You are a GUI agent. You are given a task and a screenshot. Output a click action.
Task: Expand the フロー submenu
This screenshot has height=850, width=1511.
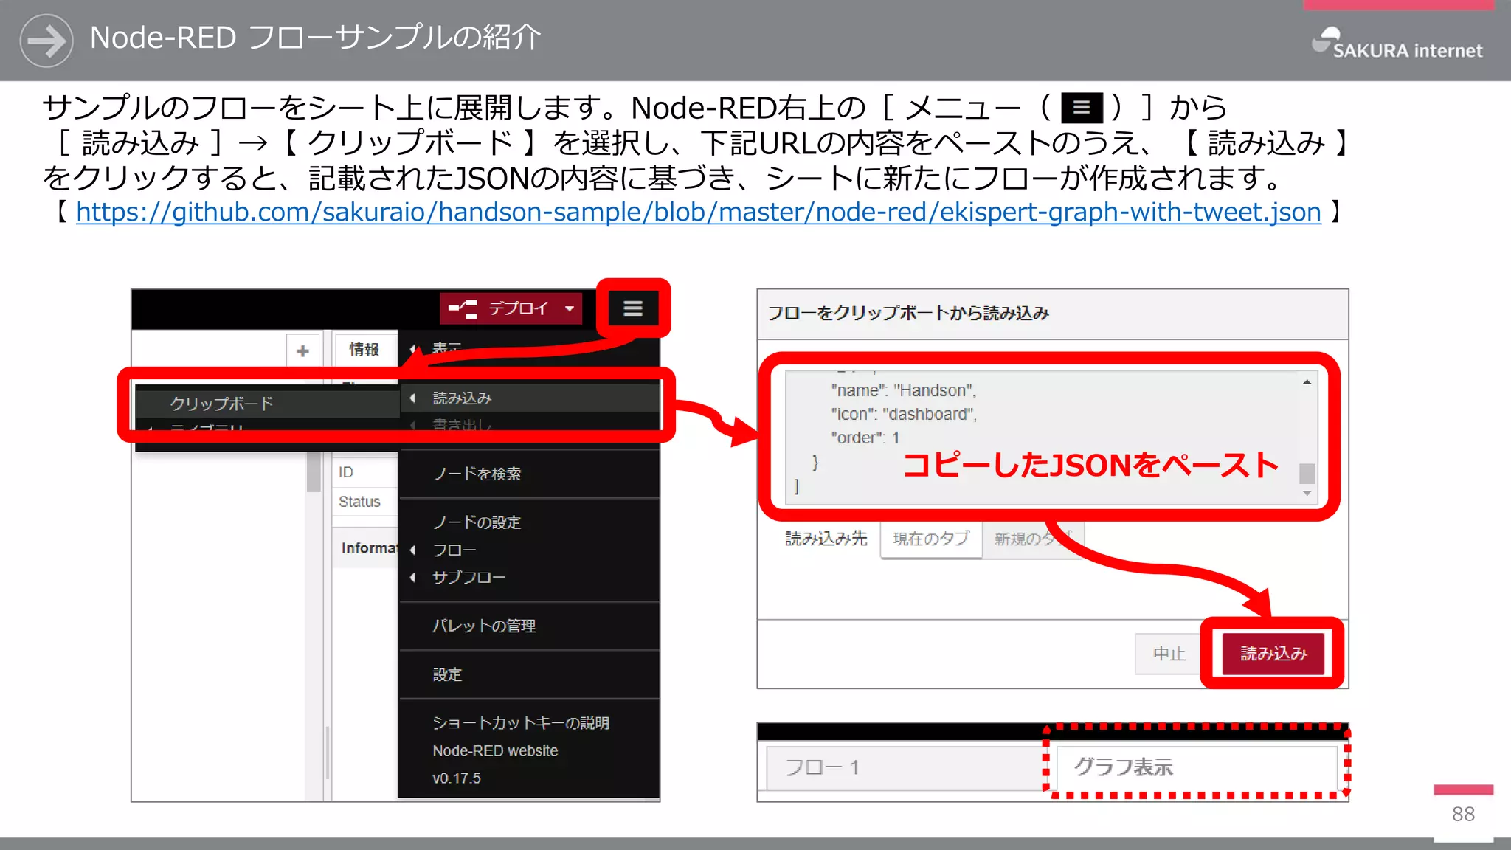pyautogui.click(x=529, y=550)
